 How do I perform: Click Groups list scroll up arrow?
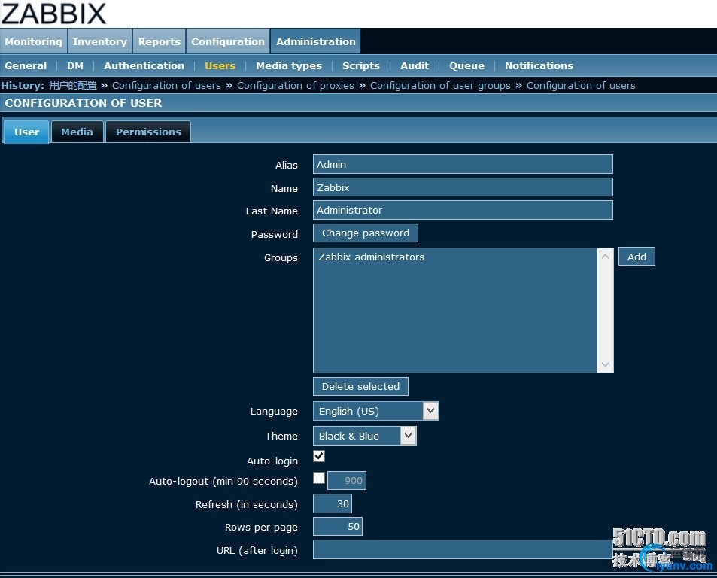coord(605,257)
